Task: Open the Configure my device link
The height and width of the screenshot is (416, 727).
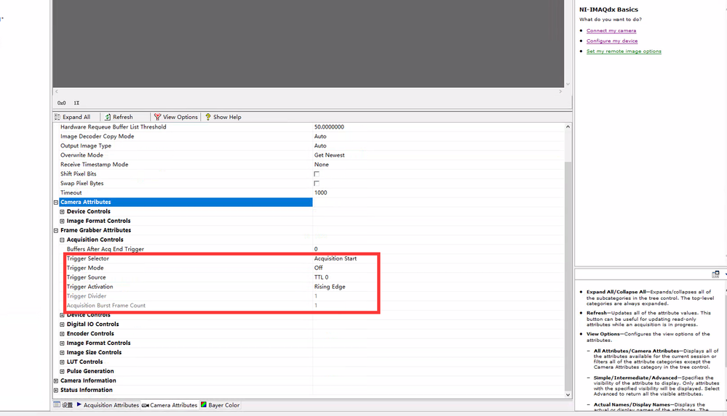Action: click(x=611, y=41)
